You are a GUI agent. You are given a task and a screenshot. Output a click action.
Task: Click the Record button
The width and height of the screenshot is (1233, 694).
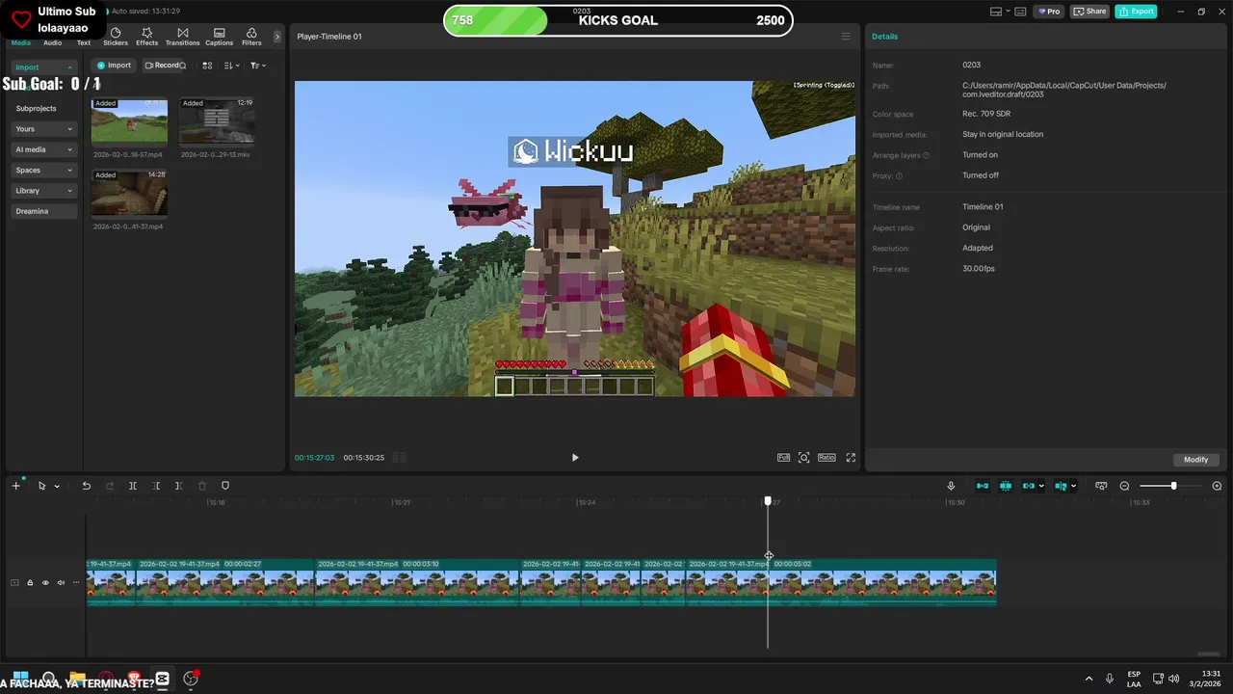click(165, 66)
